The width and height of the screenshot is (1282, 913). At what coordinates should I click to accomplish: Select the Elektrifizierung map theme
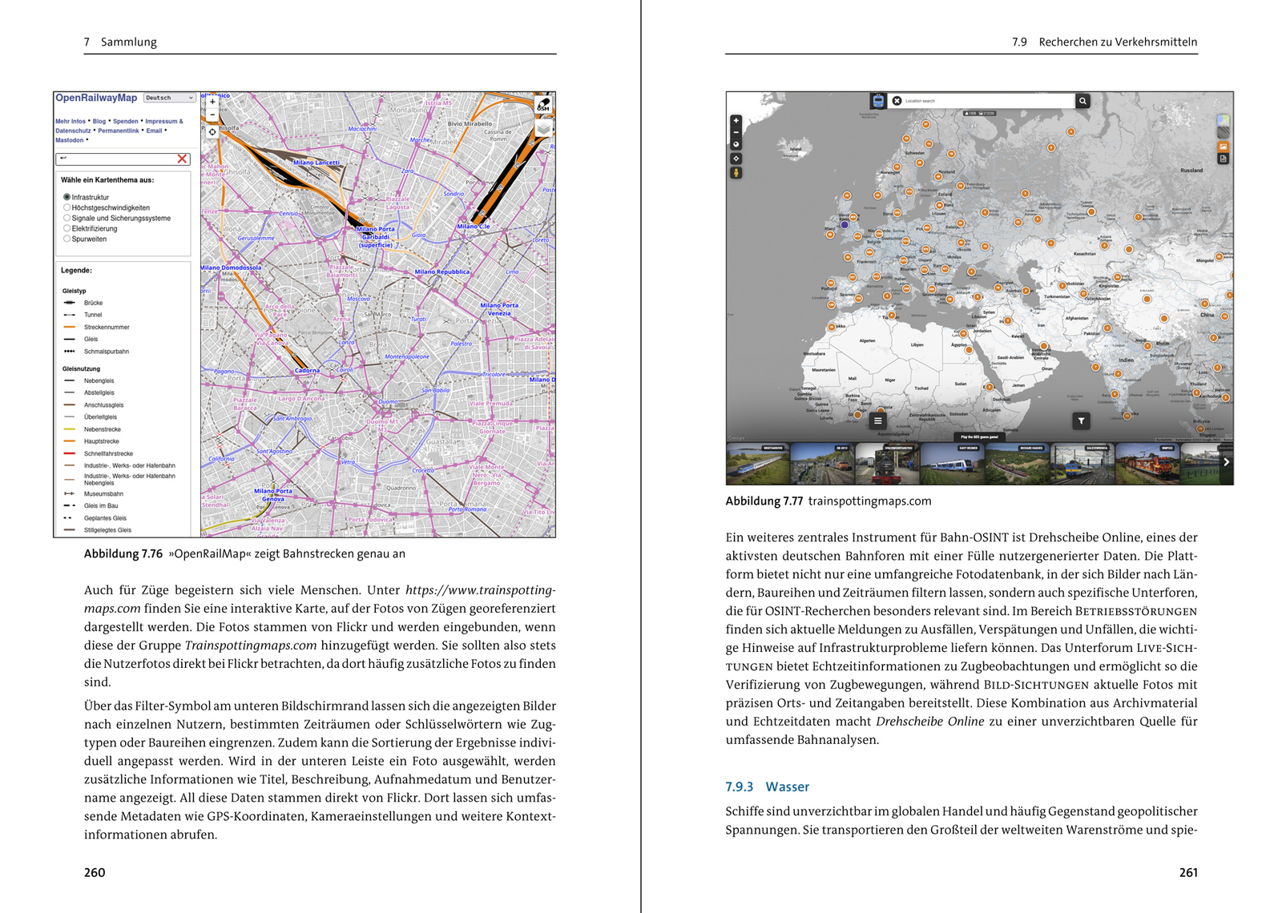pyautogui.click(x=67, y=228)
